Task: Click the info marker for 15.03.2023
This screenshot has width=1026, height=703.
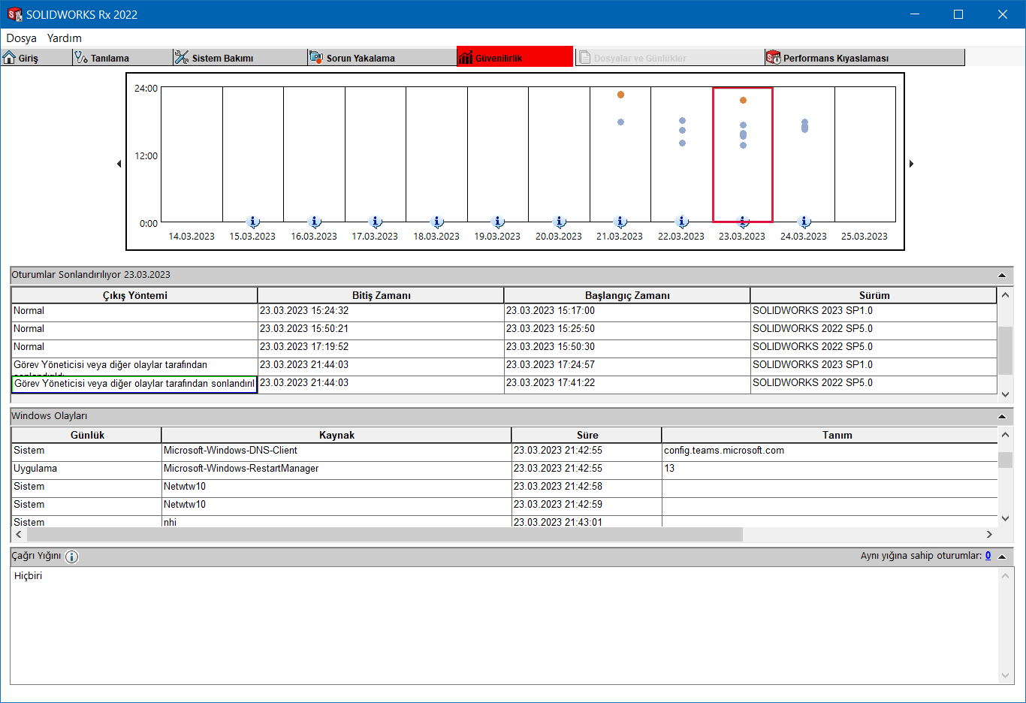Action: click(253, 222)
